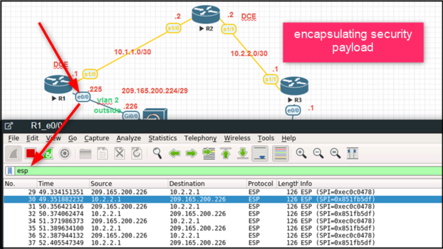Save the capture file from the toolbar

[102, 153]
